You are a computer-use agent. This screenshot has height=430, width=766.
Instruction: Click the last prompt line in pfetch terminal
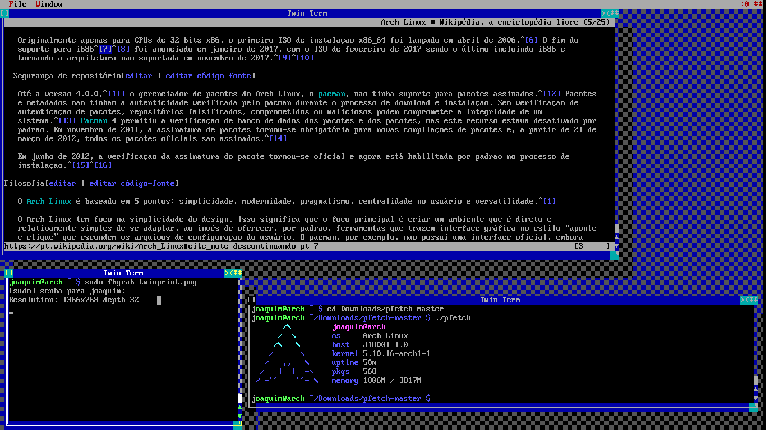[x=341, y=398]
